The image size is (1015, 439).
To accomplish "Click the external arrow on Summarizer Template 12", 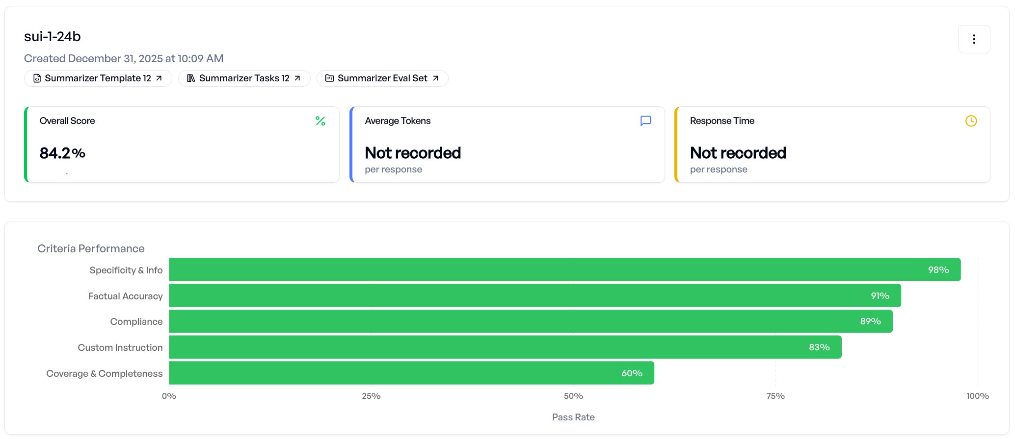I will (x=159, y=78).
